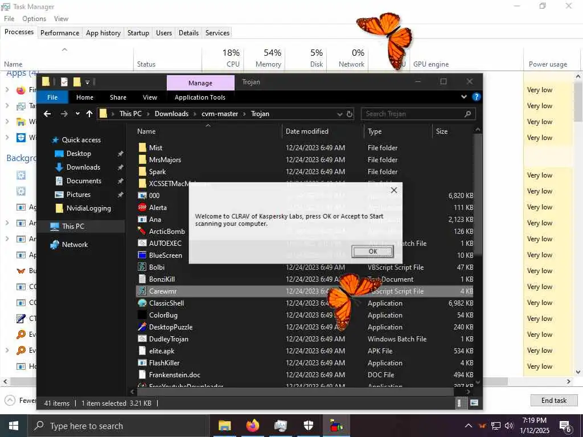Open Quick Access Toolbar customize dropdown
Viewport: 583px width, 437px height.
[87, 82]
